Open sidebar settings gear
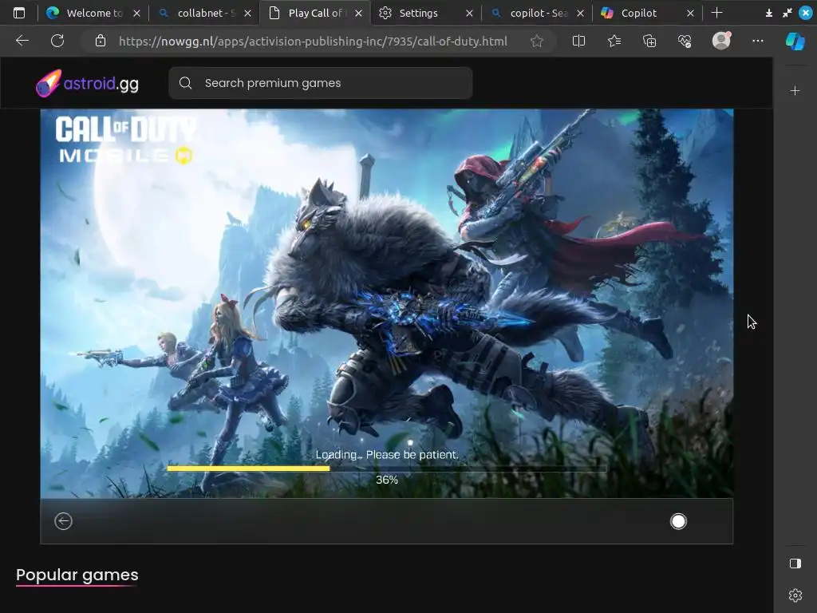This screenshot has height=613, width=817. pos(795,595)
